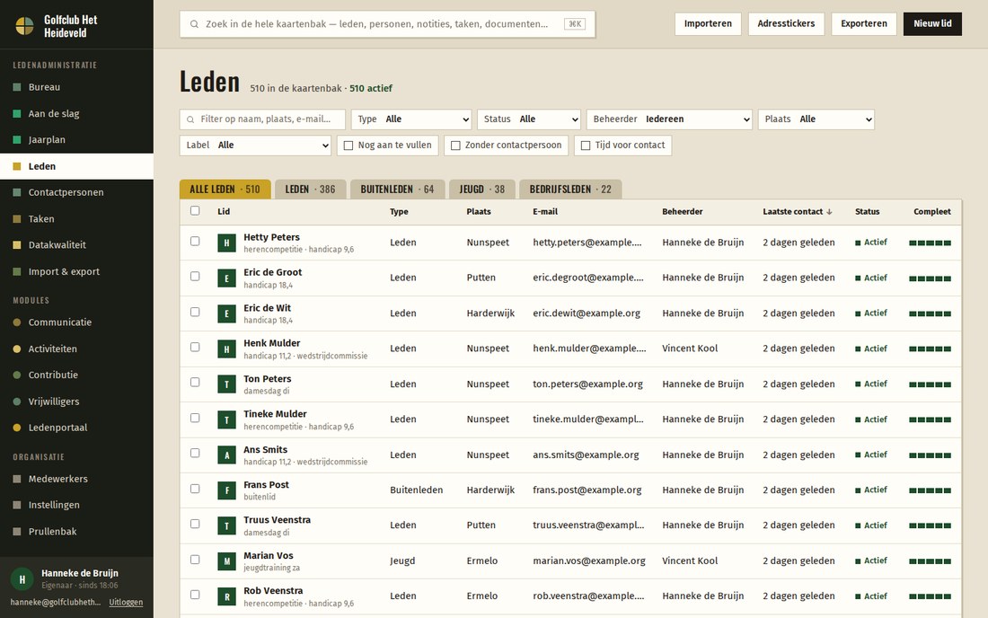988x618 pixels.
Task: Check the 'Nog aan te vullen' filter
Action: coord(348,146)
